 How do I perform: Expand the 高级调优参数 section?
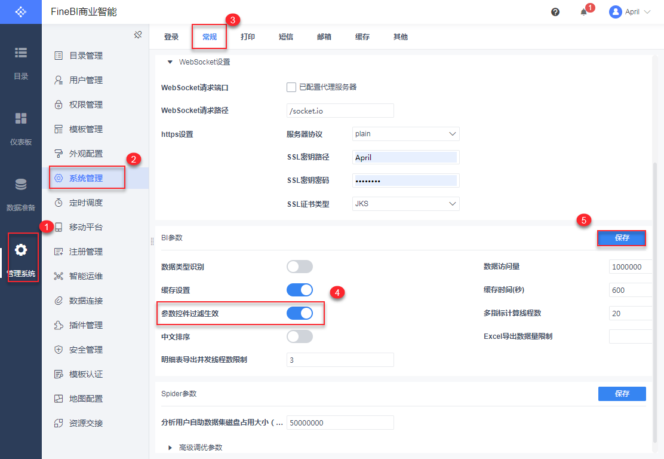coord(170,448)
